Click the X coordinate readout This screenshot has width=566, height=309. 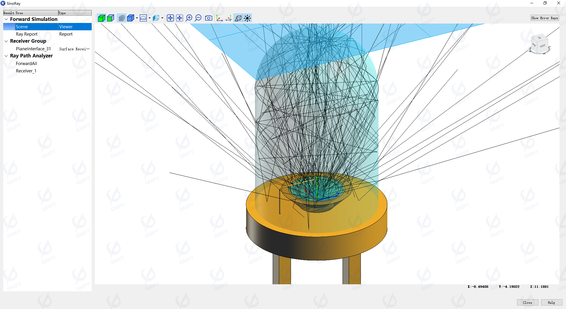(x=478, y=287)
